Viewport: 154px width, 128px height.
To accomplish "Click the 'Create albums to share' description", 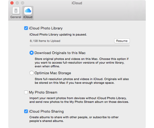I will point(74,119).
